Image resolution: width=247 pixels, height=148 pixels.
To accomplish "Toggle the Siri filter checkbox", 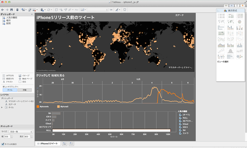I will click(181, 130).
